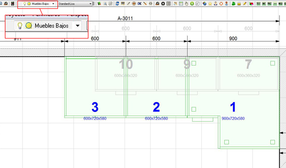Viewport: 286px width, 168px height.
Task: Click the green MAT toolbar button
Action: tap(264, 4)
